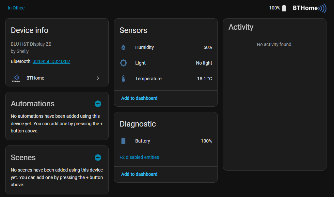Click the BTHome logo in header

click(309, 8)
